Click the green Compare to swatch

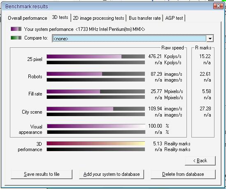pos(16,38)
